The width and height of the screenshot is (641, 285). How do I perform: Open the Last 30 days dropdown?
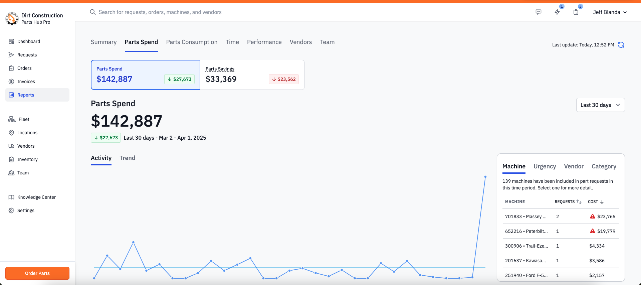point(600,105)
